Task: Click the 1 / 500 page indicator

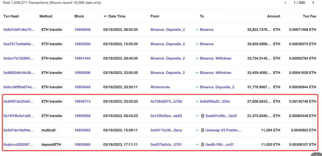Action: [299, 3]
